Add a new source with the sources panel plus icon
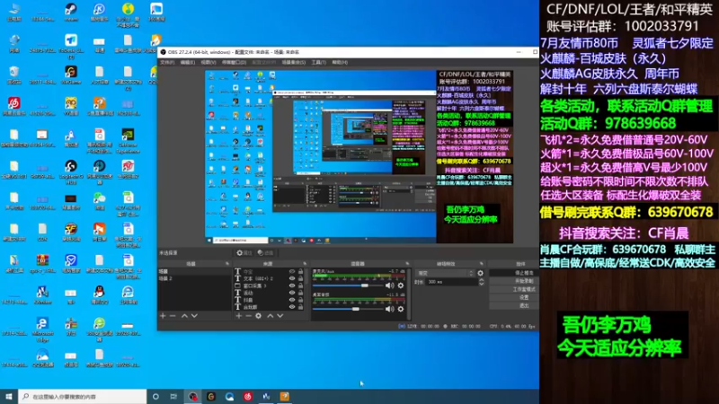The height and width of the screenshot is (404, 719). click(238, 316)
